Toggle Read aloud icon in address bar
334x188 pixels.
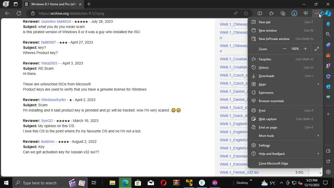236,13
